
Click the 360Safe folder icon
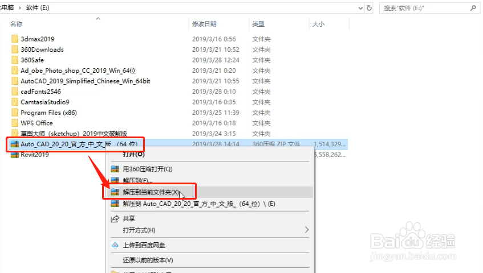click(x=14, y=60)
